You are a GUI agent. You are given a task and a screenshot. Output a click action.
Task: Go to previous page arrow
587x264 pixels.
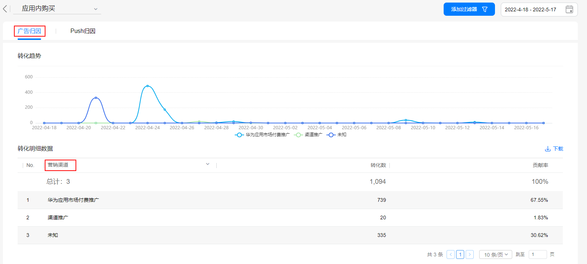click(x=451, y=254)
